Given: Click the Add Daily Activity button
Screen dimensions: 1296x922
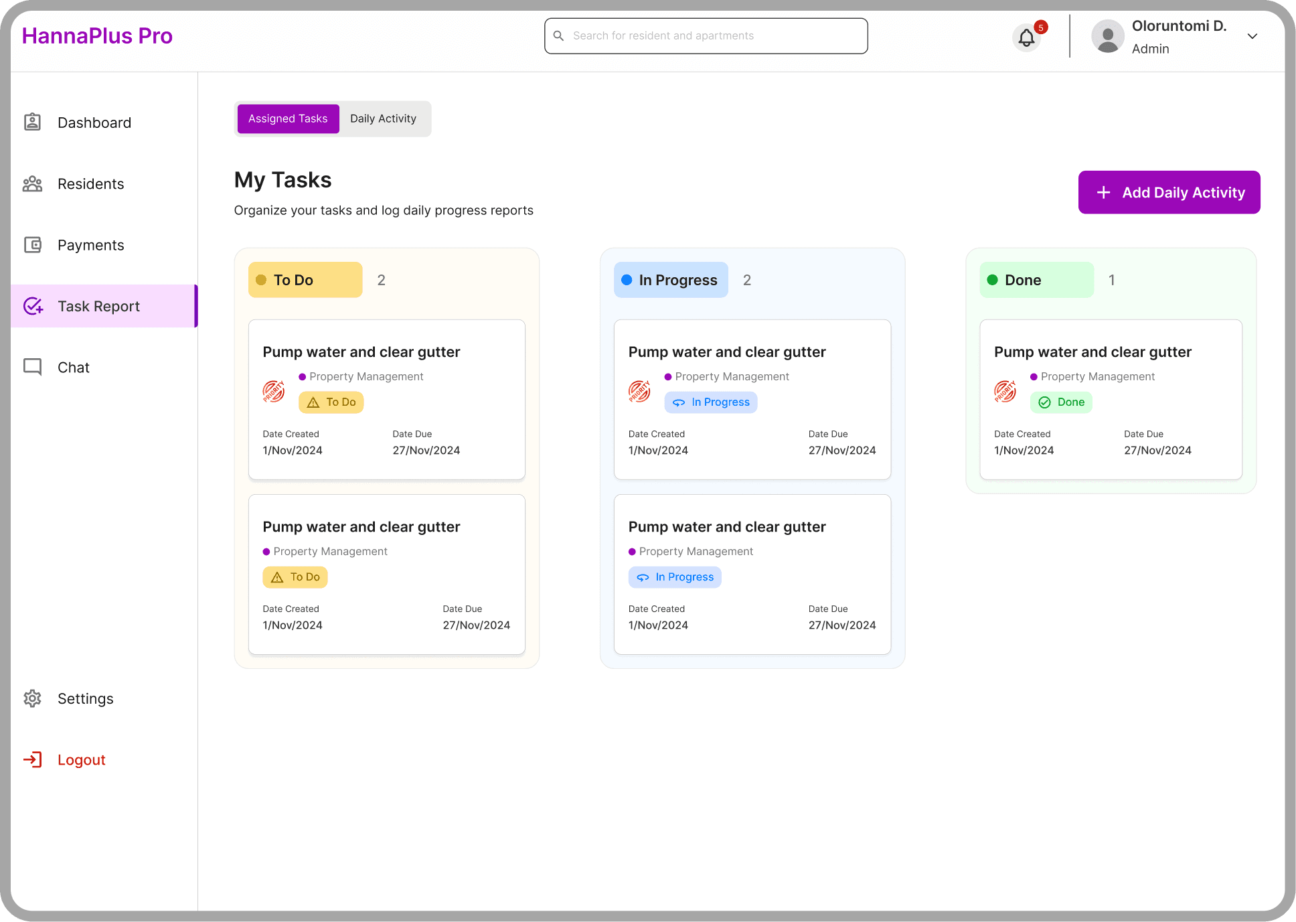Looking at the screenshot, I should pyautogui.click(x=1169, y=192).
